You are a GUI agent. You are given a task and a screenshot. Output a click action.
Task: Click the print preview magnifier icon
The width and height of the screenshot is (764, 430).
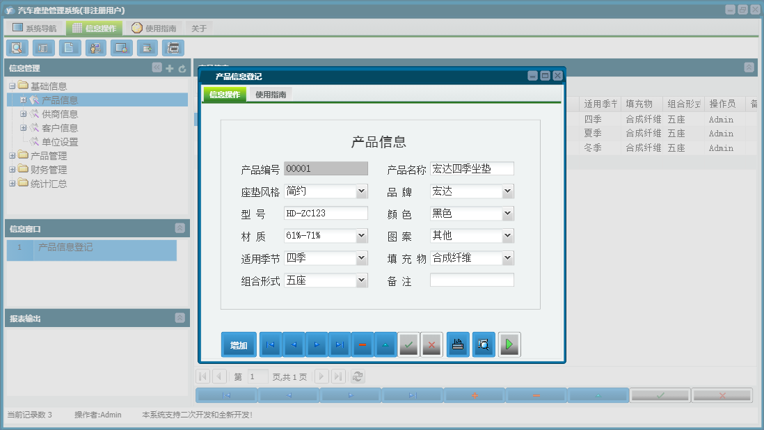pos(484,345)
